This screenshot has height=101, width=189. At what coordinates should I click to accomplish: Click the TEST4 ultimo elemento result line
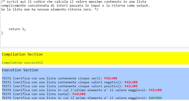coord(82,90)
